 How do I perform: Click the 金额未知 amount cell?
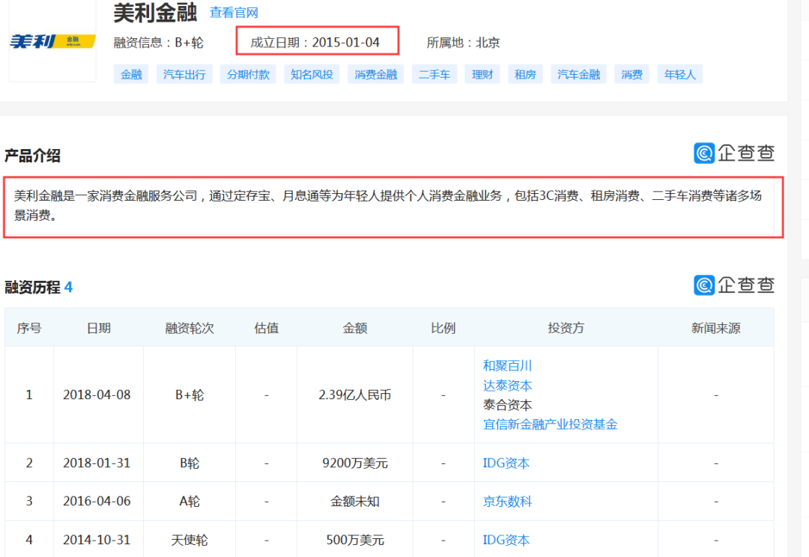point(355,502)
